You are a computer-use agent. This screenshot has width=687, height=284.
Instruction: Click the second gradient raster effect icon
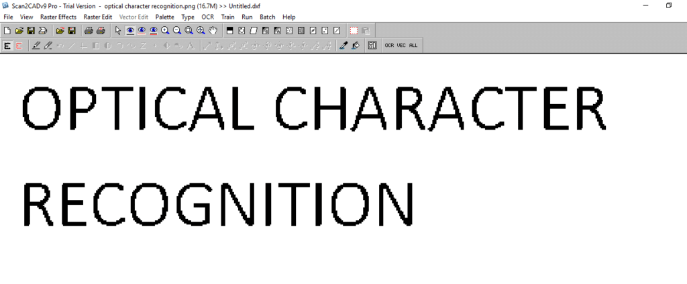point(277,31)
